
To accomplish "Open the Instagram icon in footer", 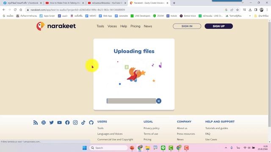I will tap(75, 122).
